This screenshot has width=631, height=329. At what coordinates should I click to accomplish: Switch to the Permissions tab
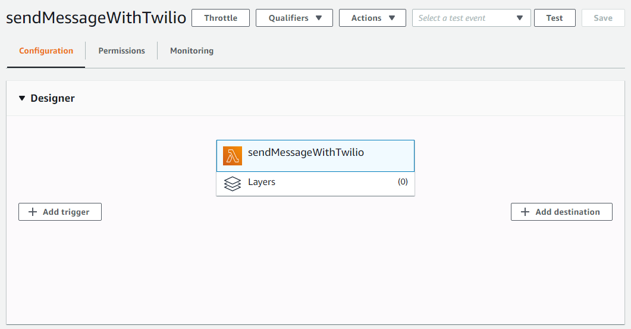(121, 51)
